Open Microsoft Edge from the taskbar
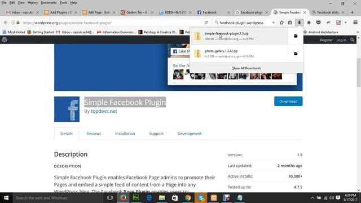The image size is (361, 203). tap(149, 198)
